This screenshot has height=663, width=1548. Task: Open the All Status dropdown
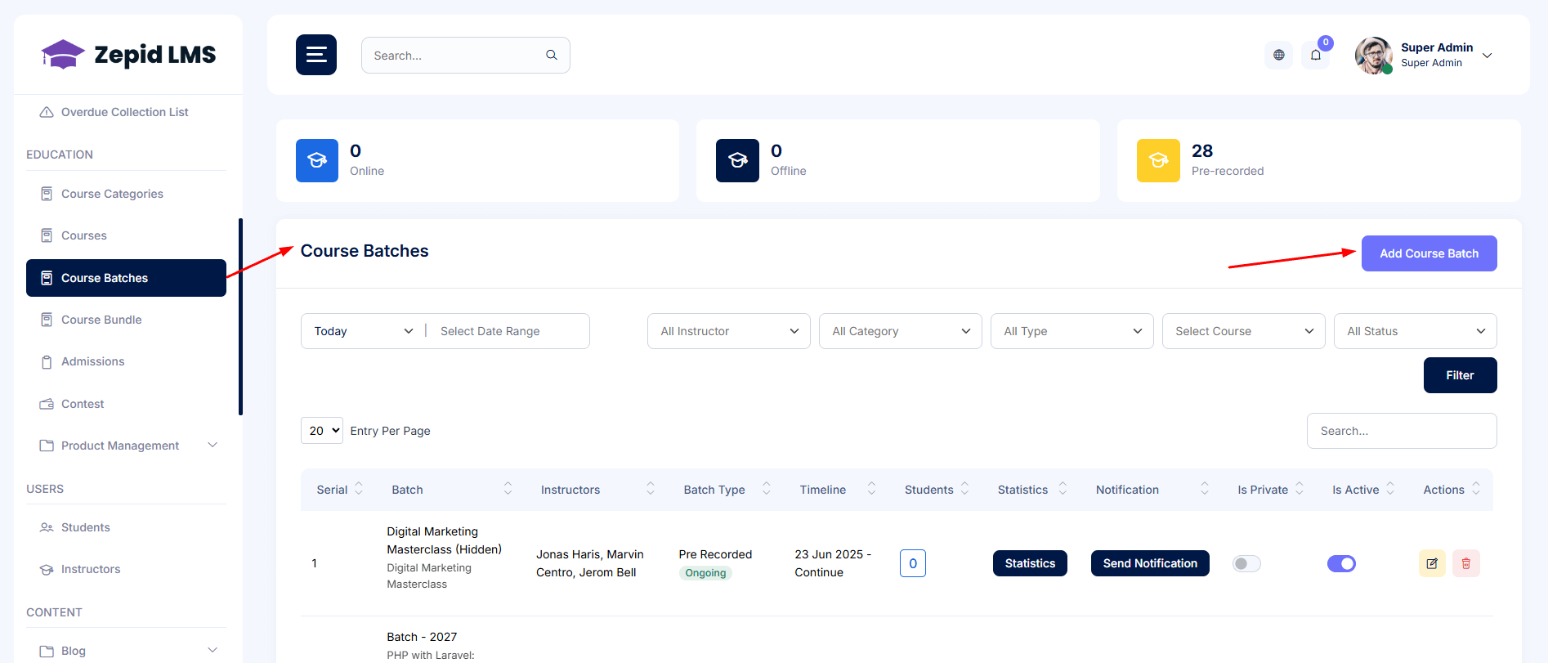tap(1416, 331)
